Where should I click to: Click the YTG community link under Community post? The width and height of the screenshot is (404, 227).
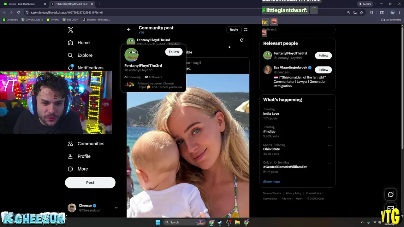click(141, 33)
